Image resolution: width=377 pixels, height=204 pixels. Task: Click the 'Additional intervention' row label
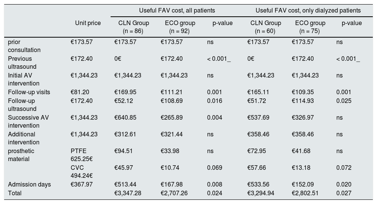click(x=24, y=138)
